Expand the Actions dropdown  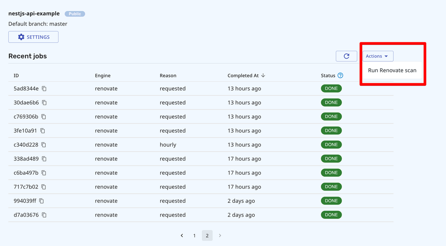coord(378,56)
